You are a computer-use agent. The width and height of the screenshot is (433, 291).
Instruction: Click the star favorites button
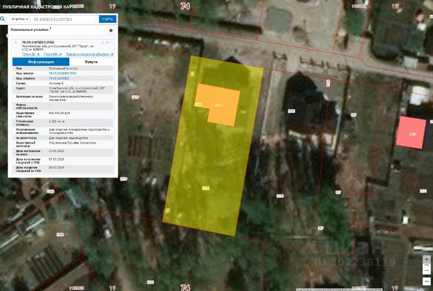coord(111,30)
